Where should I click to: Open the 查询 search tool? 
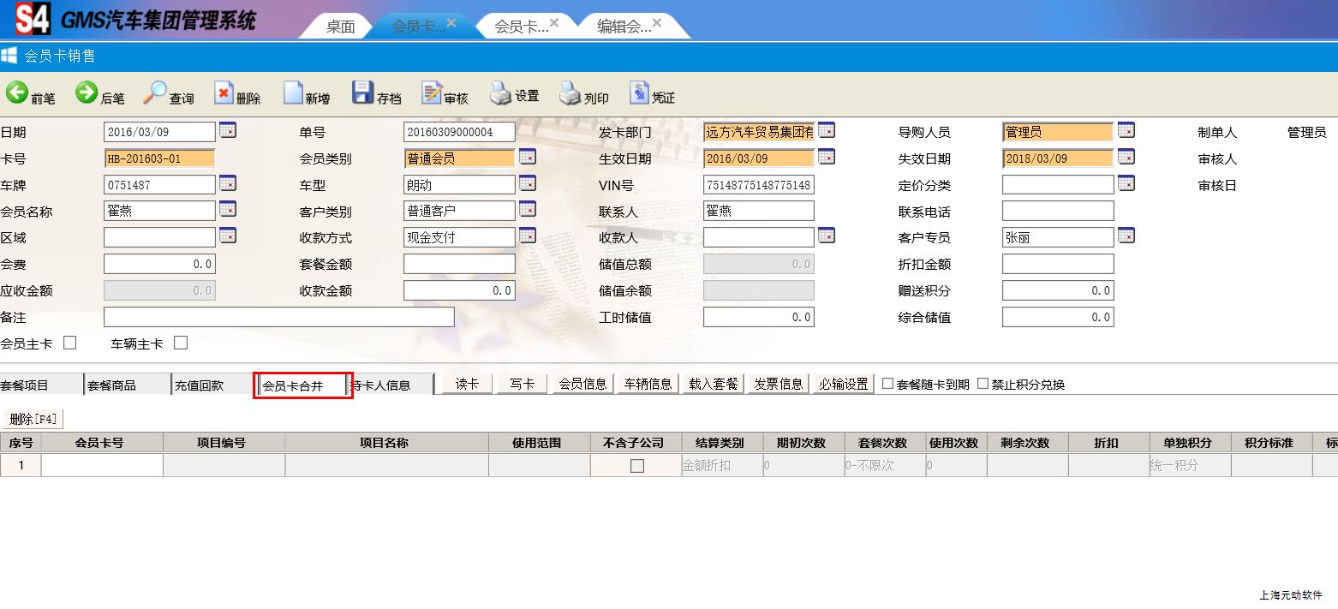[168, 95]
